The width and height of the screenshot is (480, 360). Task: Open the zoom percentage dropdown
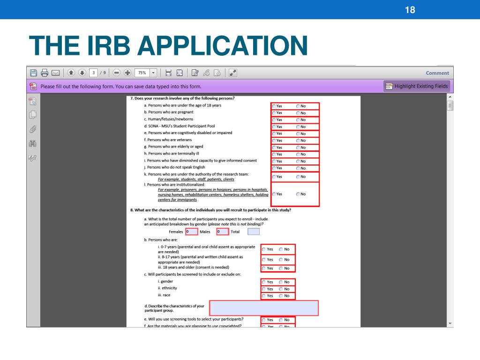pos(153,73)
